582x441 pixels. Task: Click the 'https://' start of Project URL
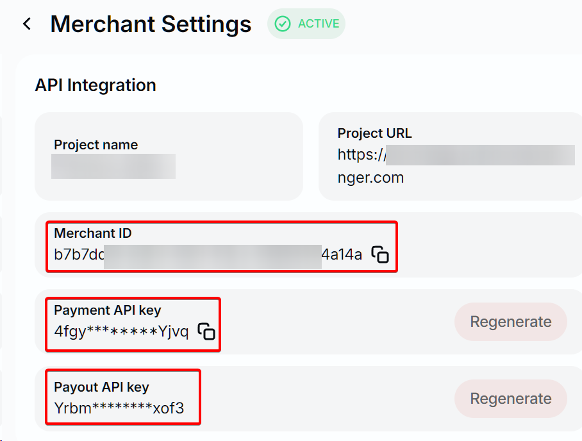(361, 154)
